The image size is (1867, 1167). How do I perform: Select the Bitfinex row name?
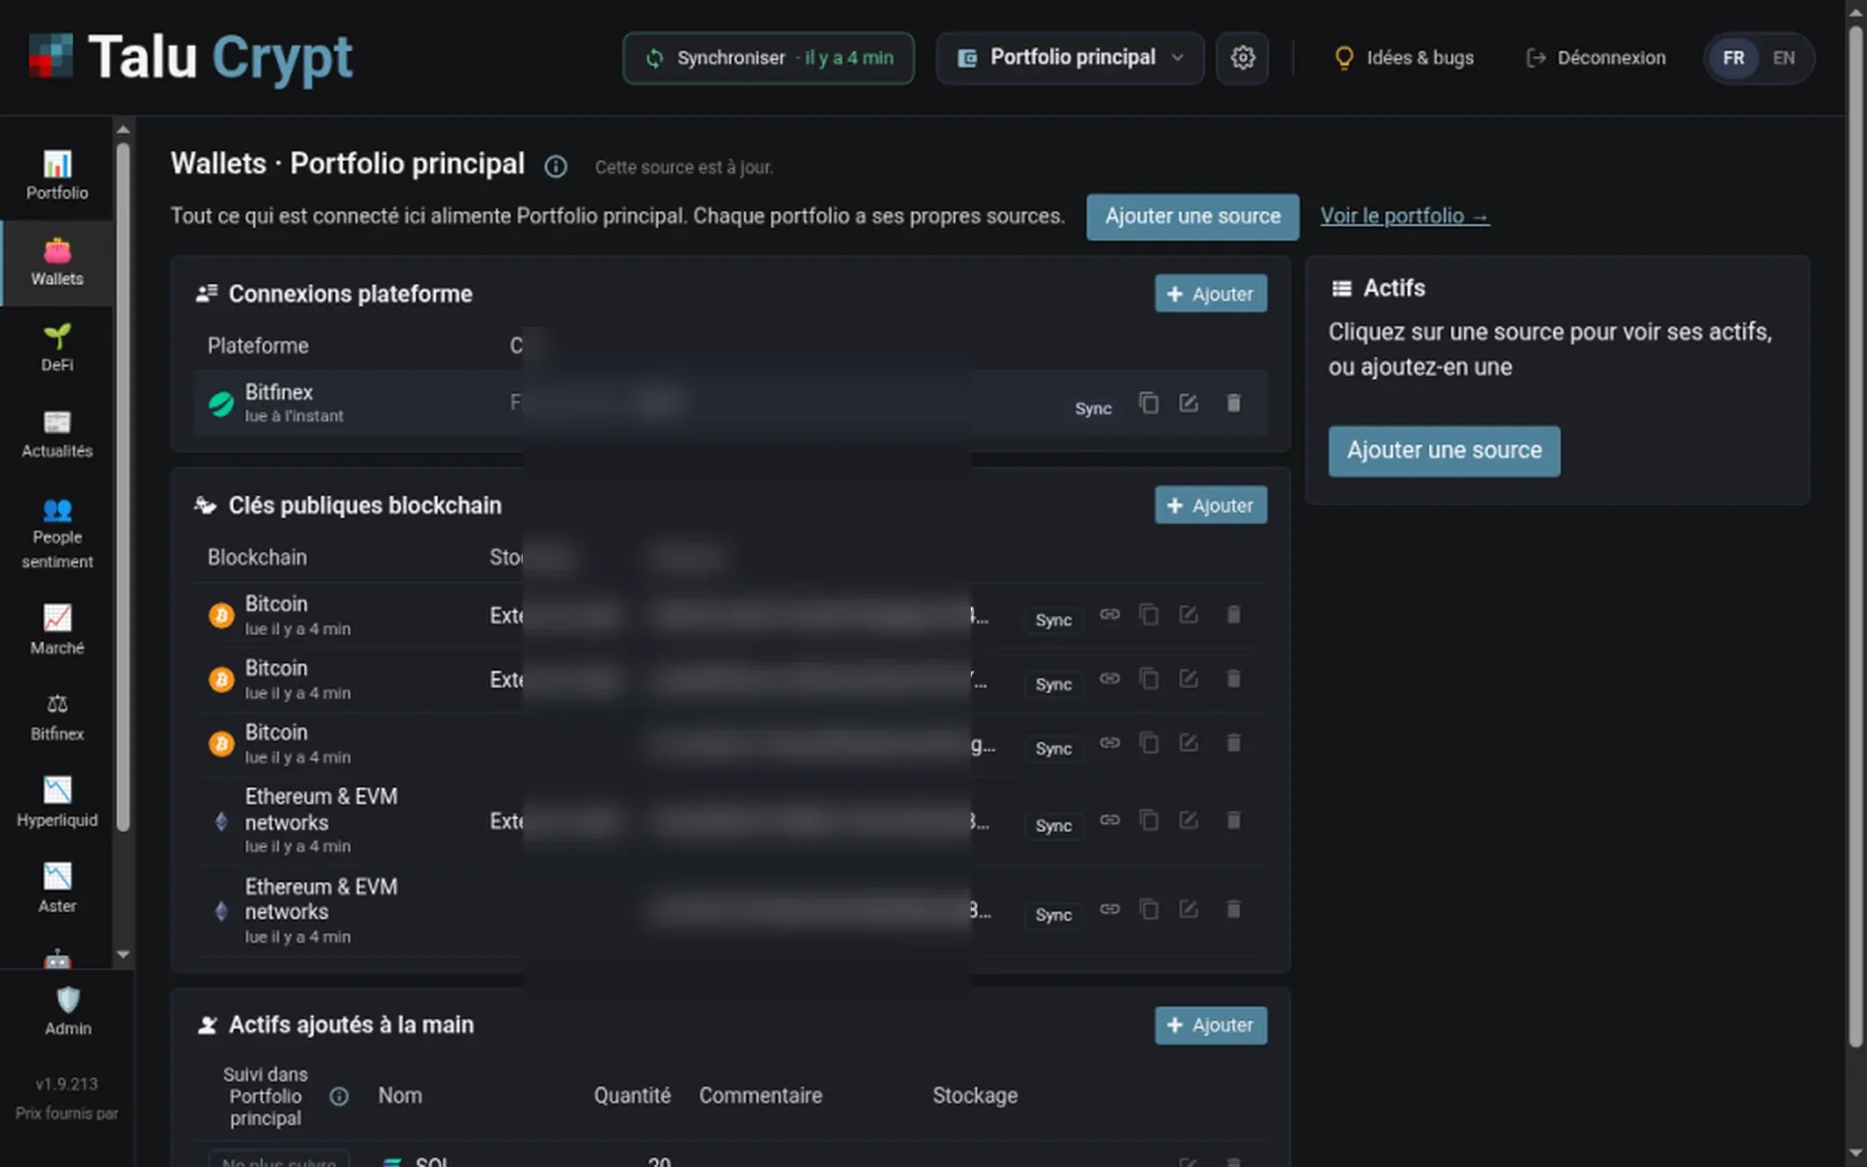coord(278,392)
